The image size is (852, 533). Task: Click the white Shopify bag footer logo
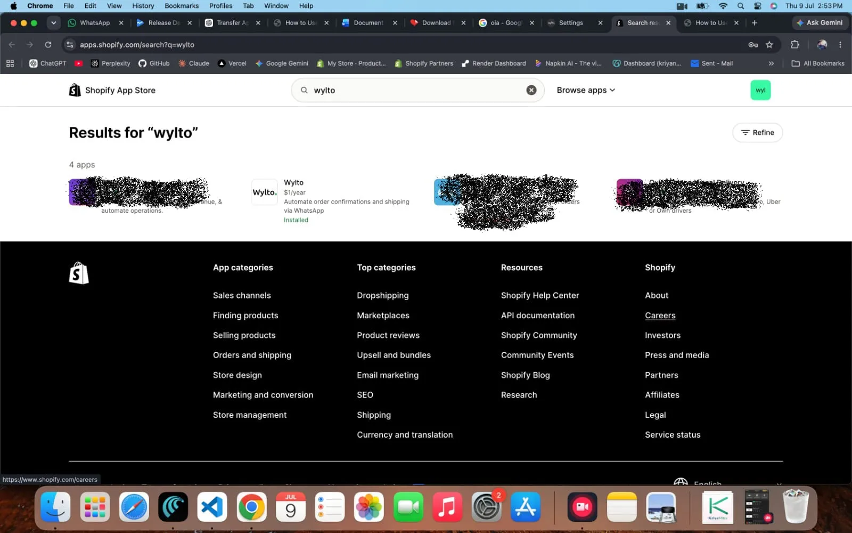point(79,273)
